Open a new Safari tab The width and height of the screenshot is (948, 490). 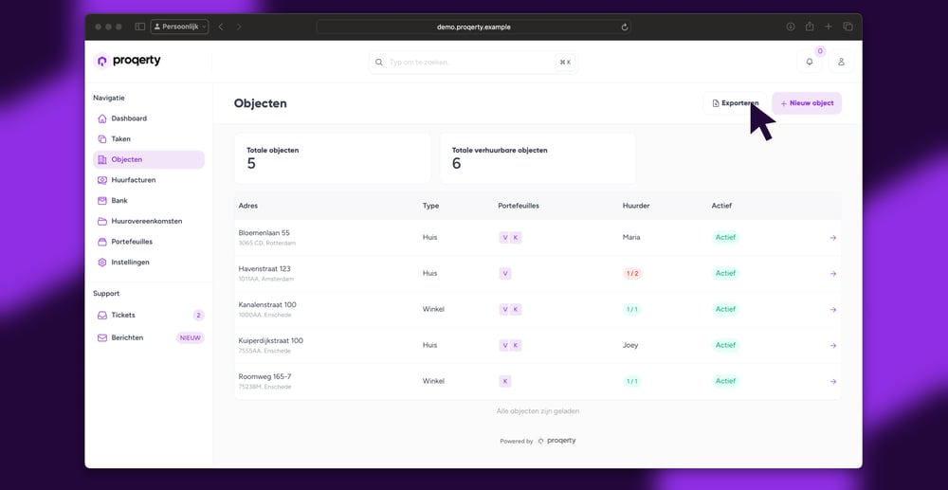tap(829, 27)
